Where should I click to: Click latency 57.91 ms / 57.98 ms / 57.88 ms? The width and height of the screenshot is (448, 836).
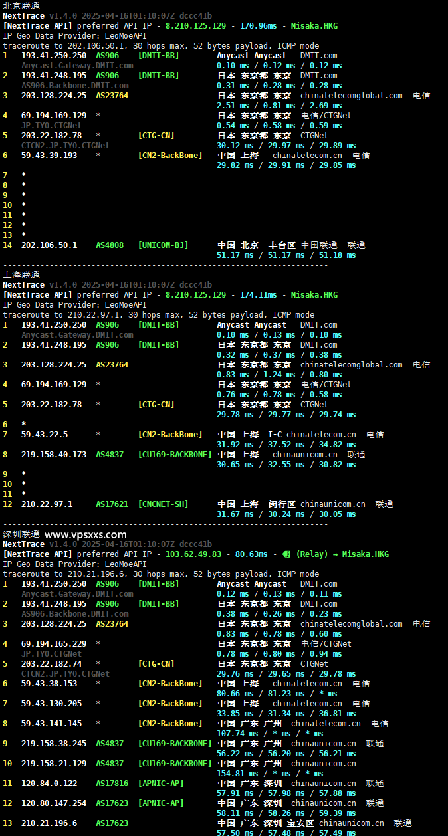point(286,793)
